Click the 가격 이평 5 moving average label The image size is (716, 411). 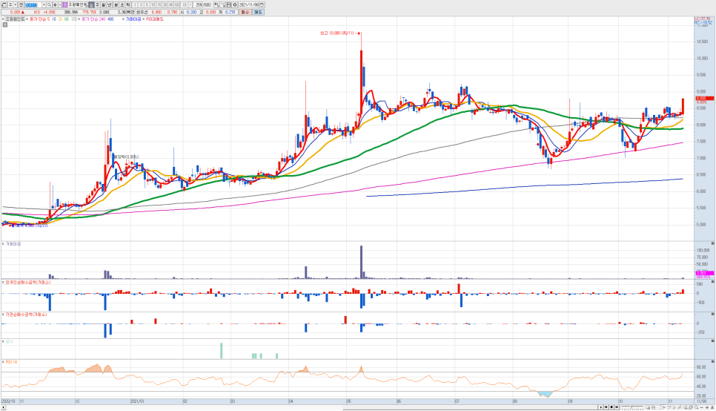click(x=40, y=19)
